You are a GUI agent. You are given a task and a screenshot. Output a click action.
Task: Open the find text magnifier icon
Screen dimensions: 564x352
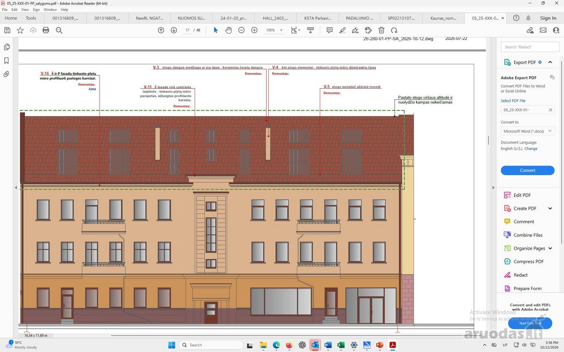[59, 30]
